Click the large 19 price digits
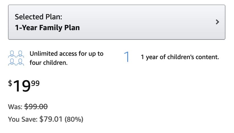 click(22, 86)
